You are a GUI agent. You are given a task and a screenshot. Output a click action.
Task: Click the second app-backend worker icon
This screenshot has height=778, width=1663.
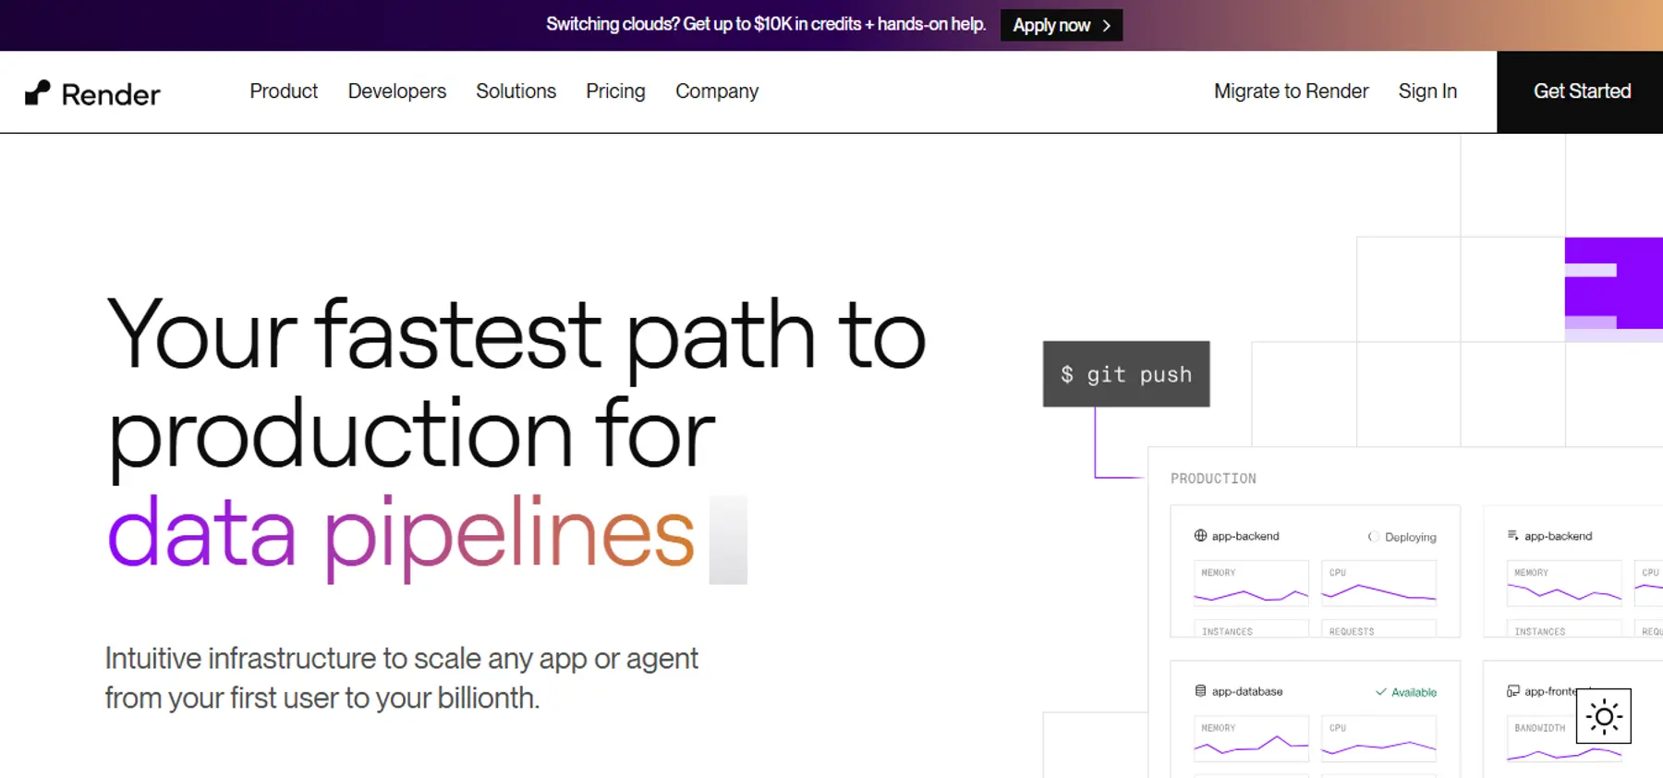coord(1513,536)
